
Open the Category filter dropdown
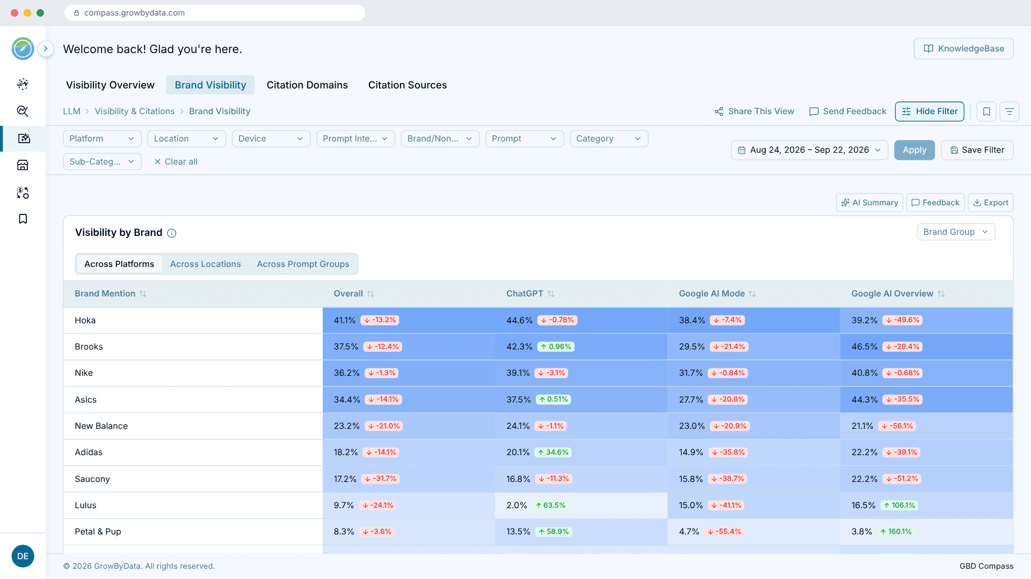(609, 139)
